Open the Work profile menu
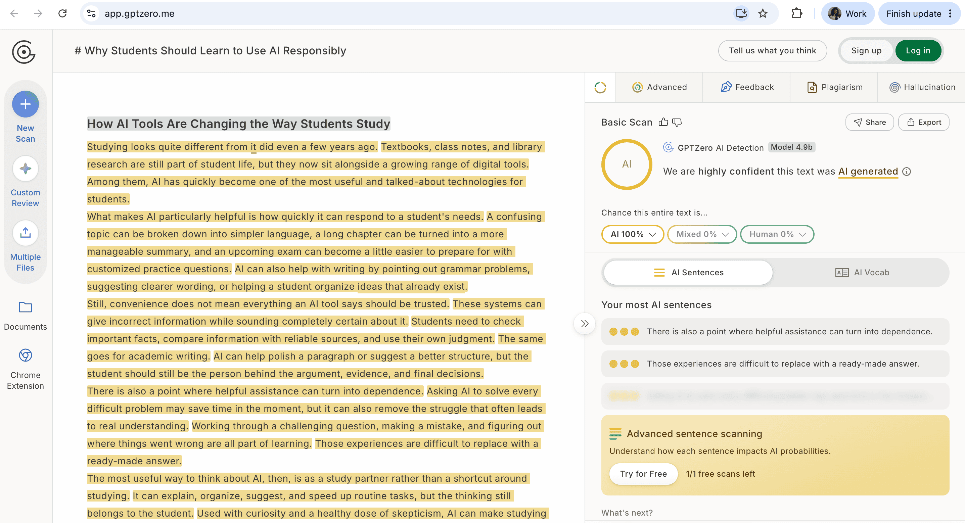The width and height of the screenshot is (965, 523). 848,13
